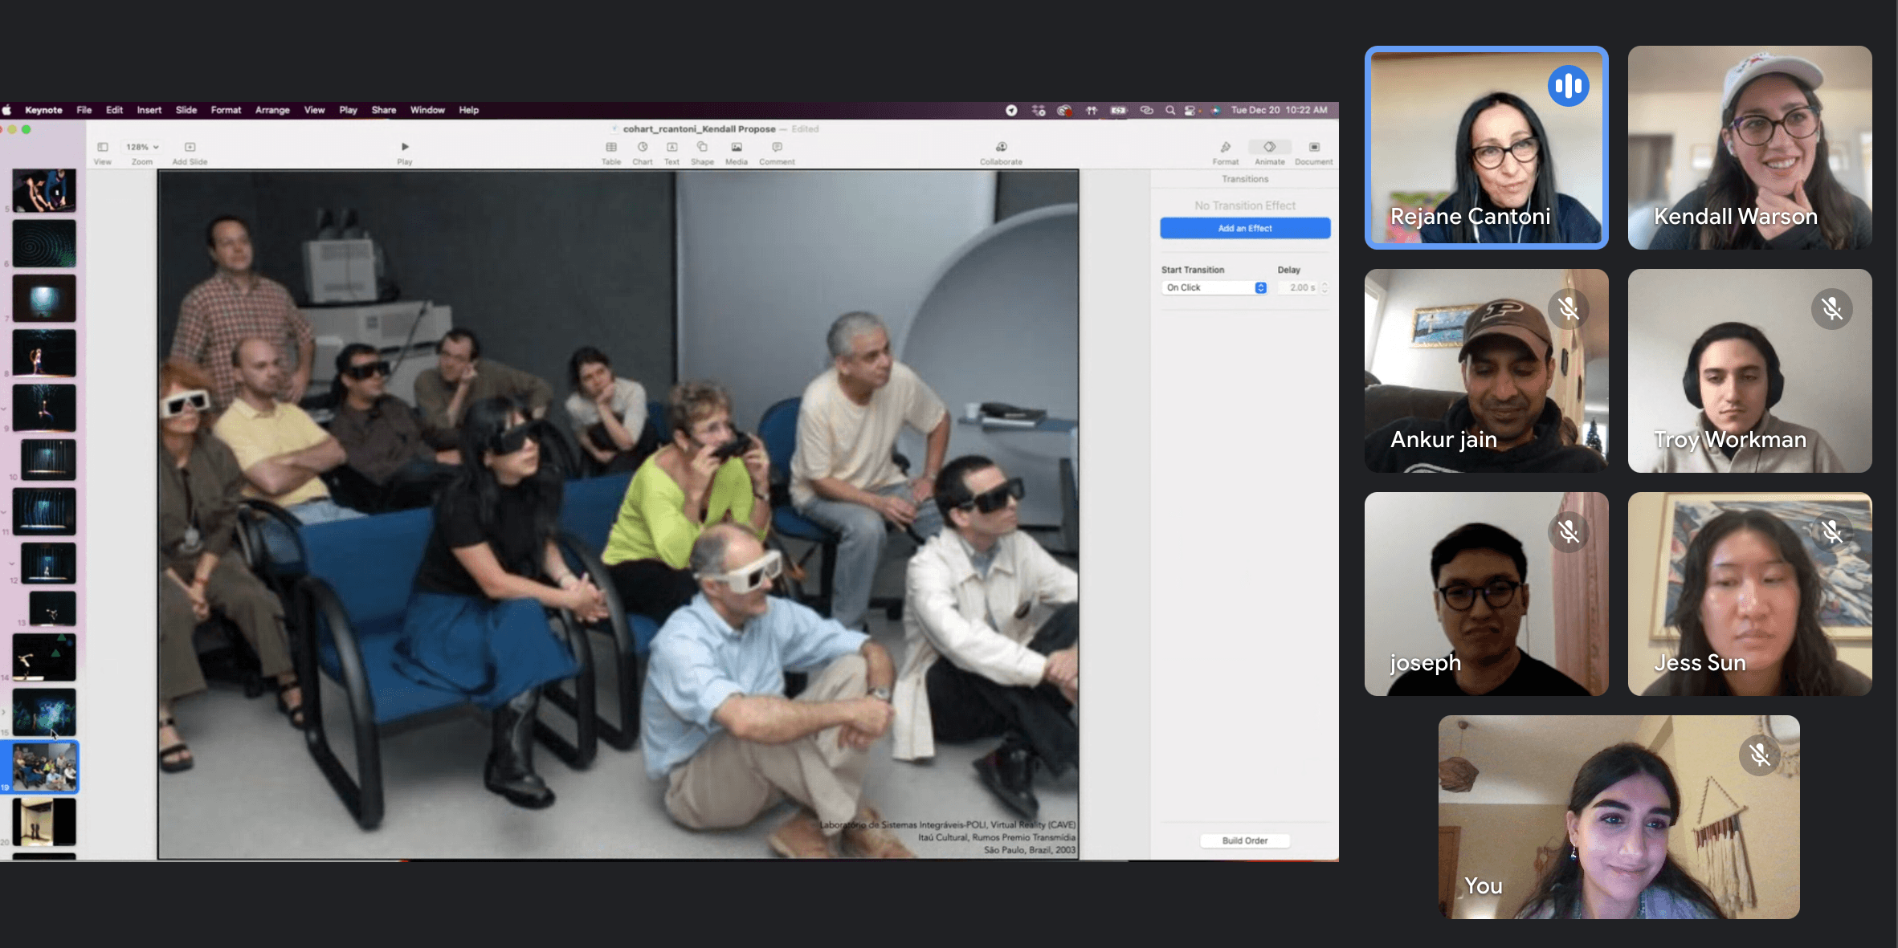
Task: Add a Comment using toolbar icon
Action: coord(777,147)
